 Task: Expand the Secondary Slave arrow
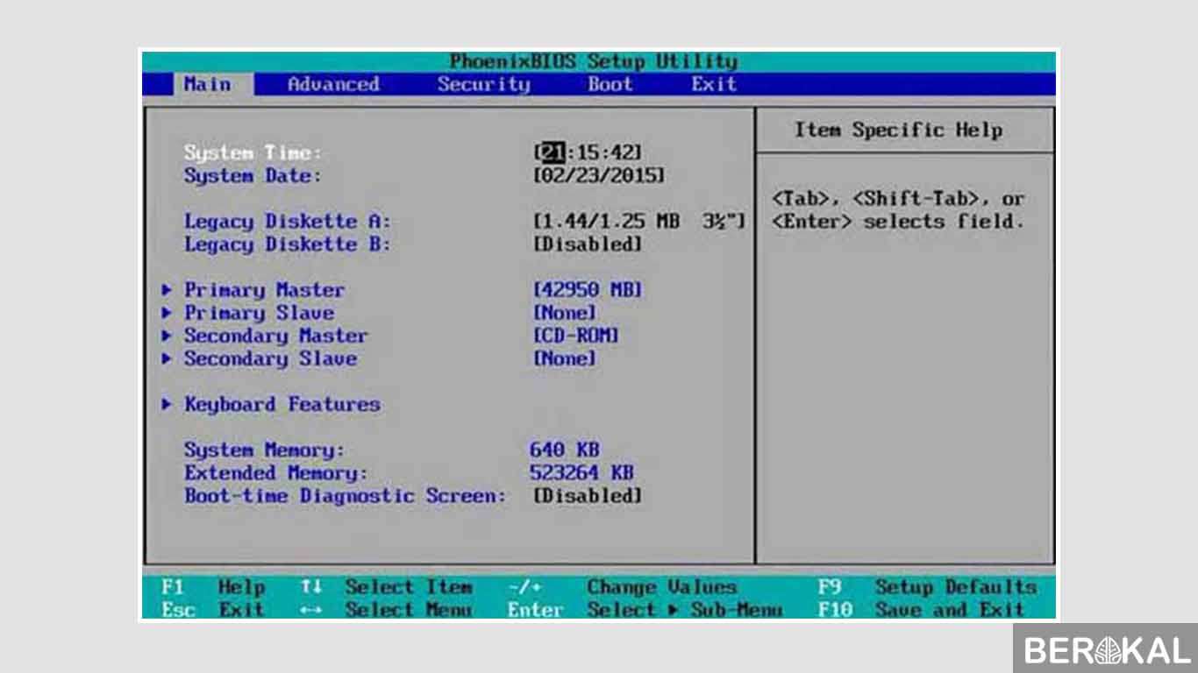167,358
